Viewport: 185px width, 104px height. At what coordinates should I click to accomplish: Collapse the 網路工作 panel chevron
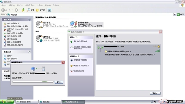(29, 20)
